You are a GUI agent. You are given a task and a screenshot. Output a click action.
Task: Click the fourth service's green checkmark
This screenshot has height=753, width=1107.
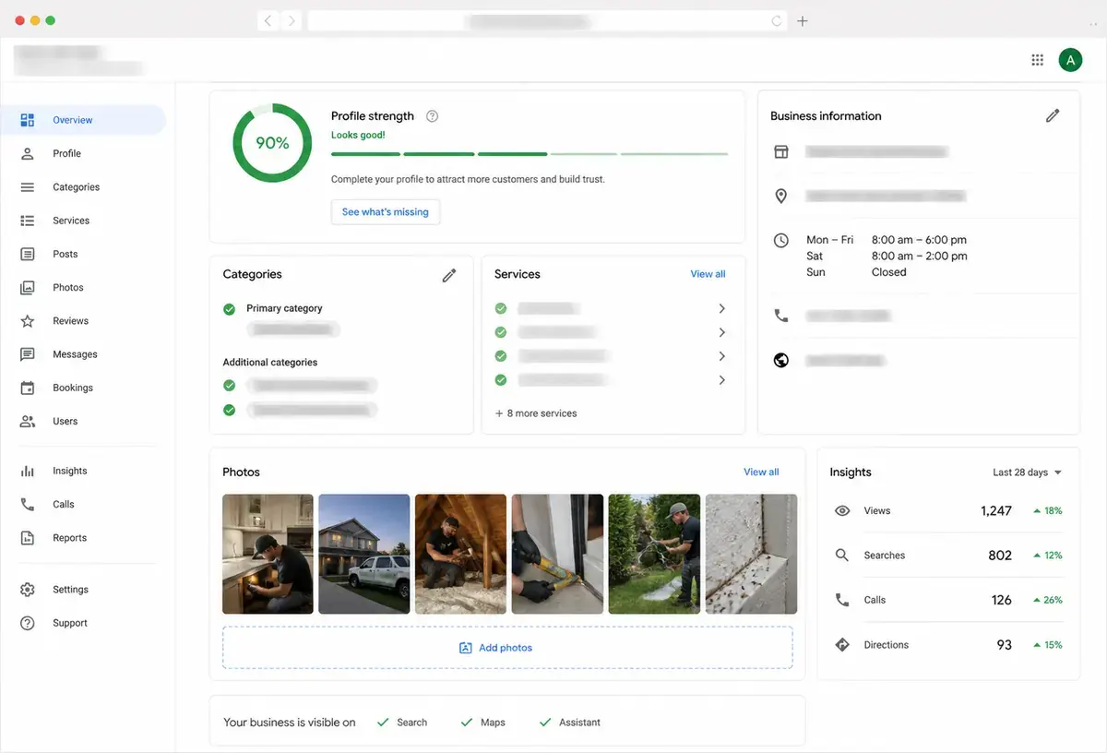pos(501,380)
